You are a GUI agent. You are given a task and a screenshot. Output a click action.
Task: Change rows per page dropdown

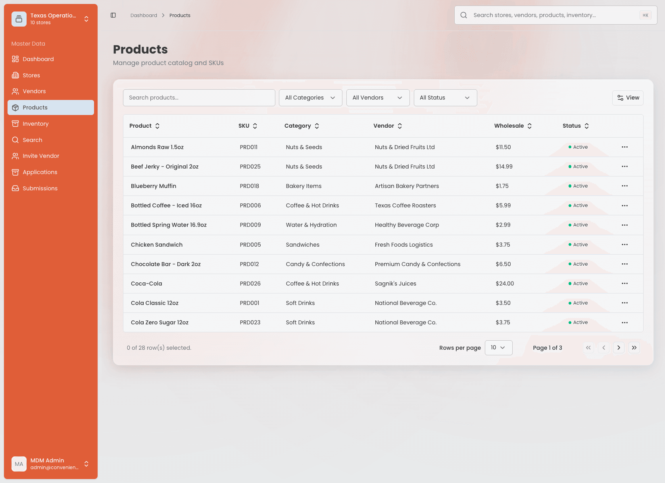tap(499, 348)
